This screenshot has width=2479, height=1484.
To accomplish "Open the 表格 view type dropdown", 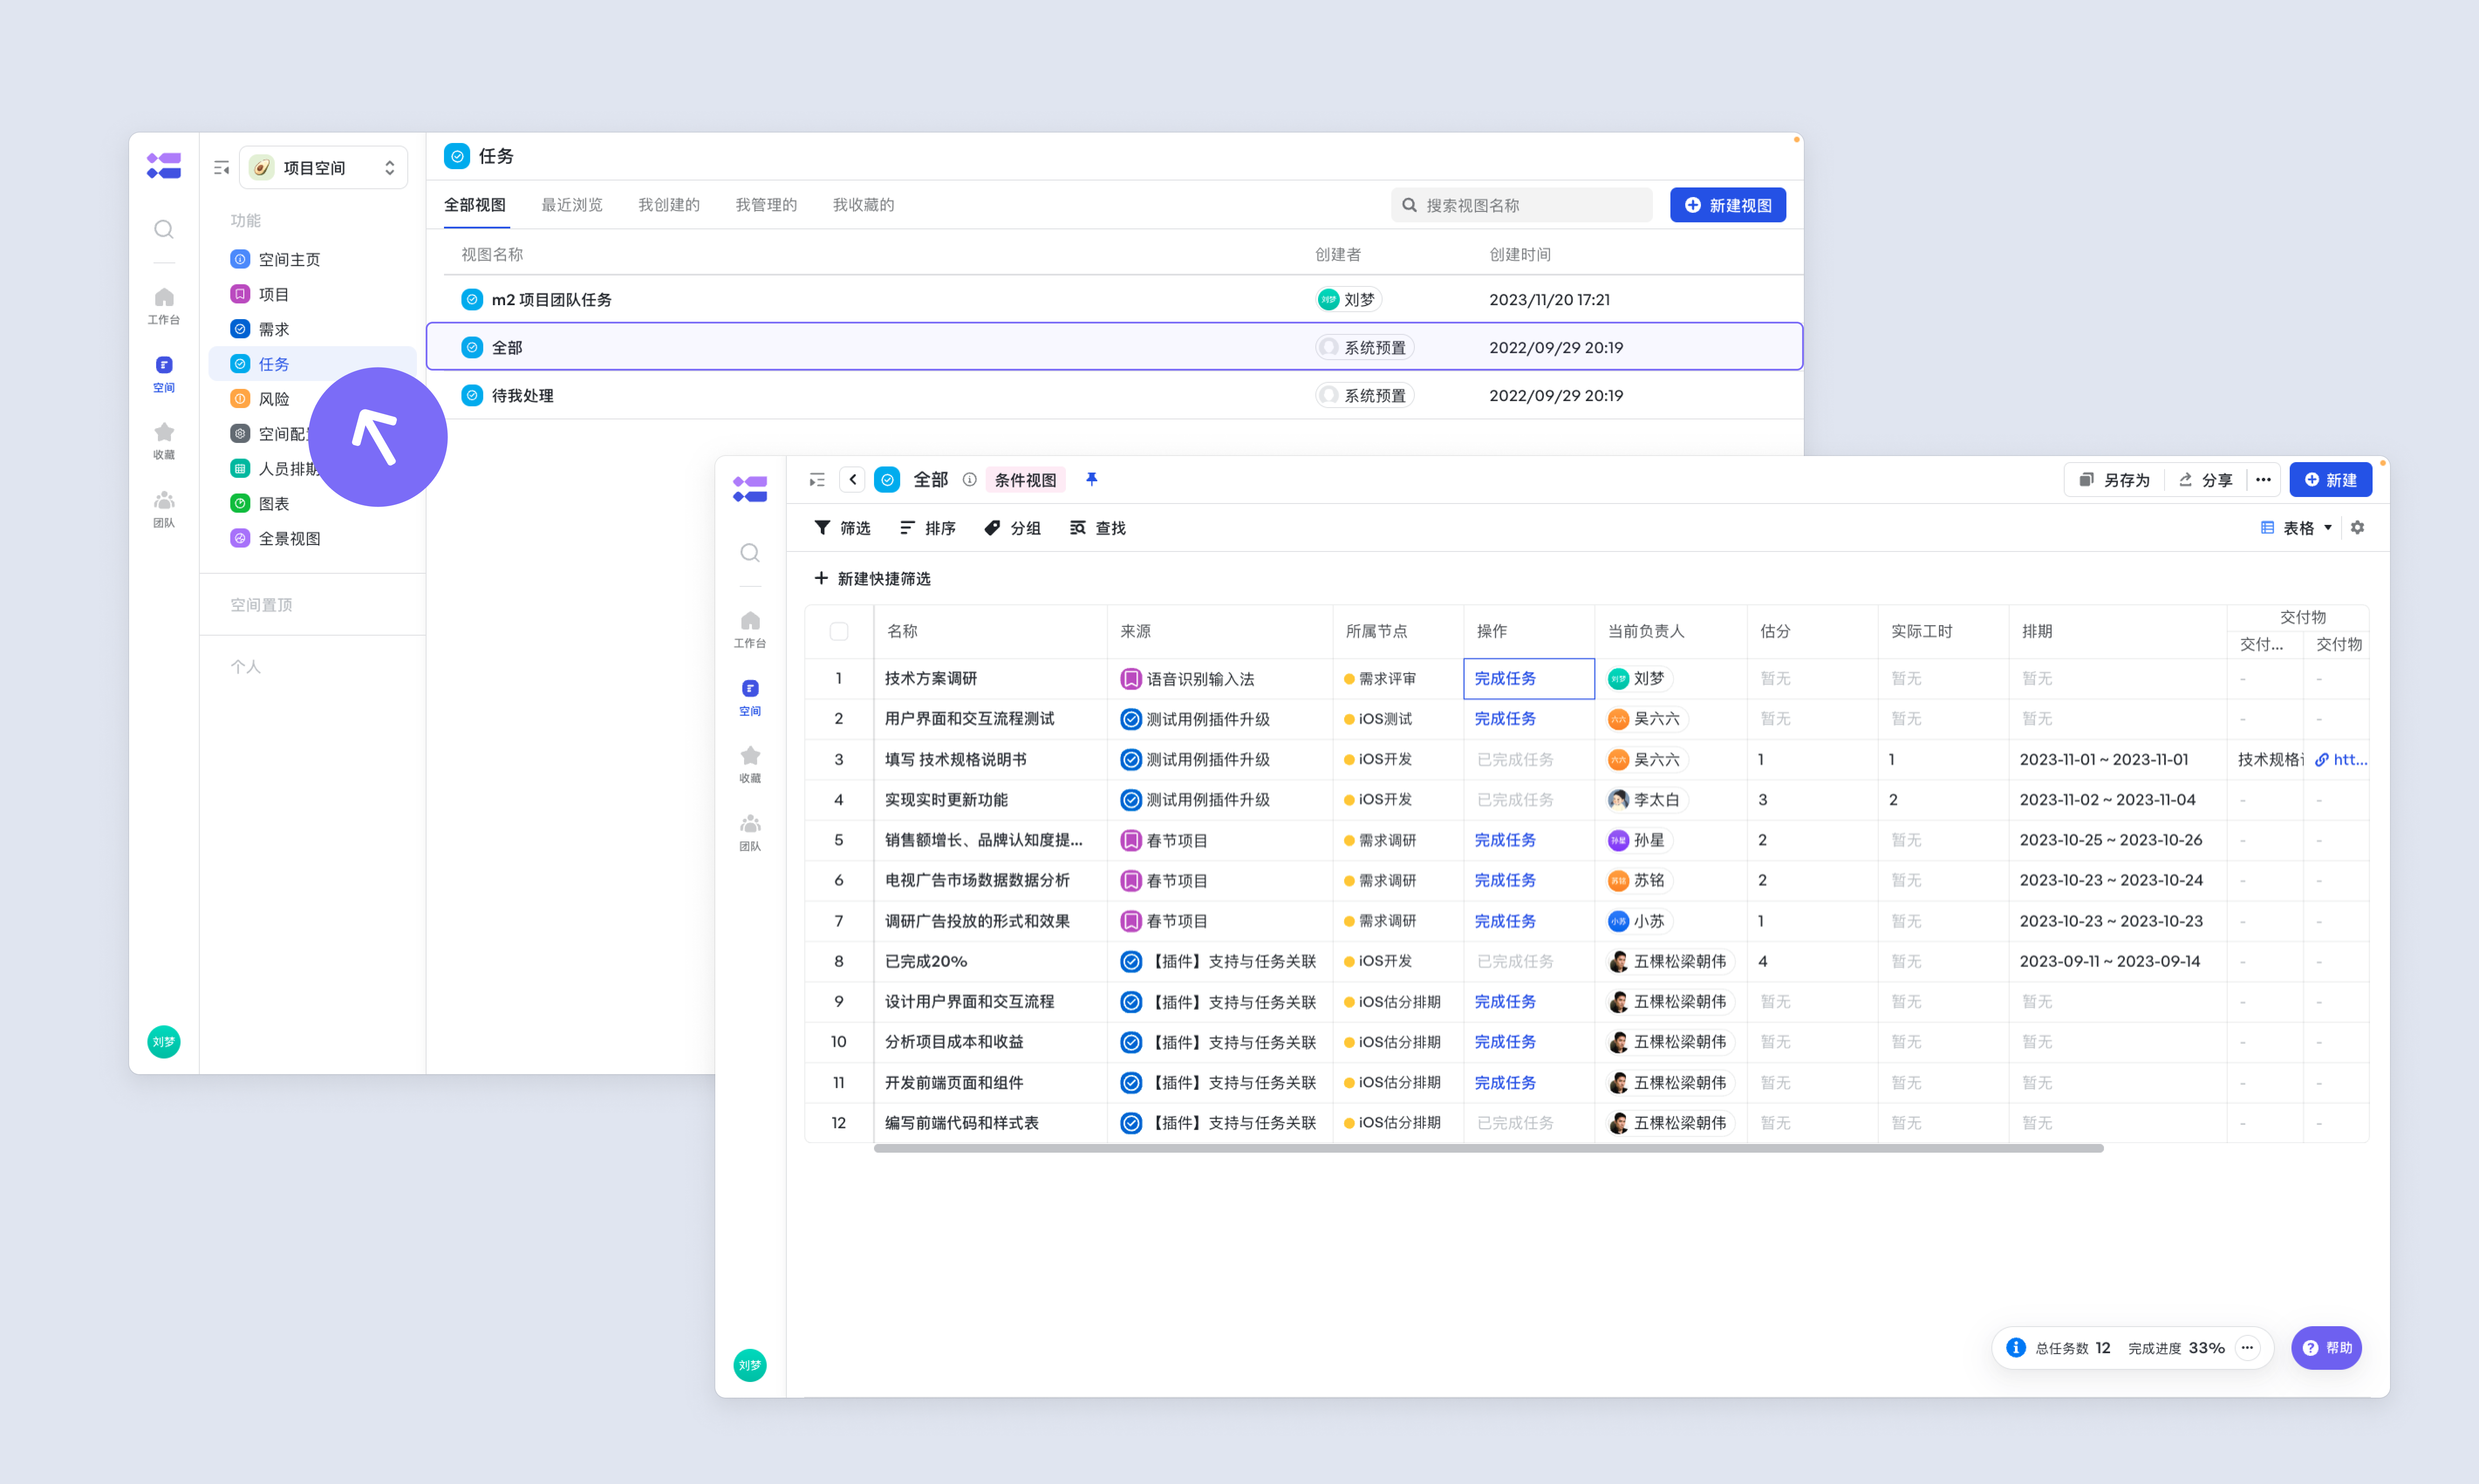I will [2297, 528].
